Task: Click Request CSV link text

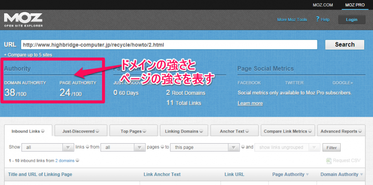Action: coord(346,161)
